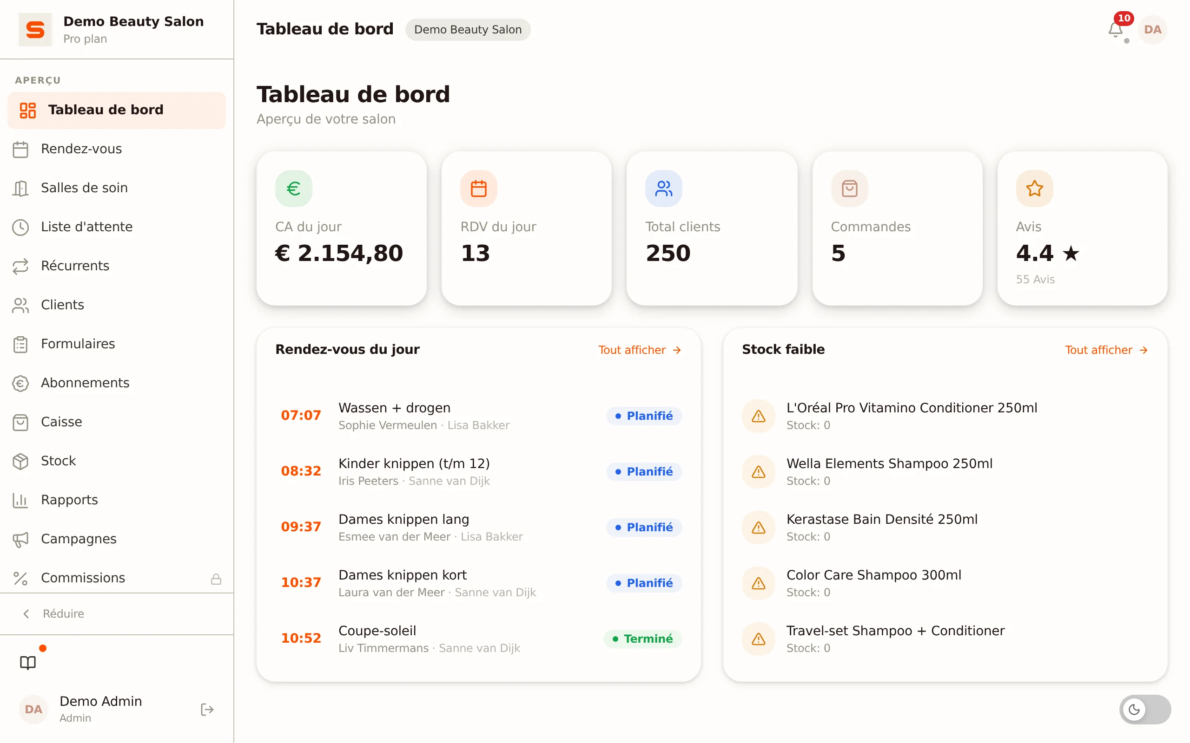
Task: Click warning icon for L'Oréal Pro Vitamino Conditioner
Action: (x=758, y=416)
